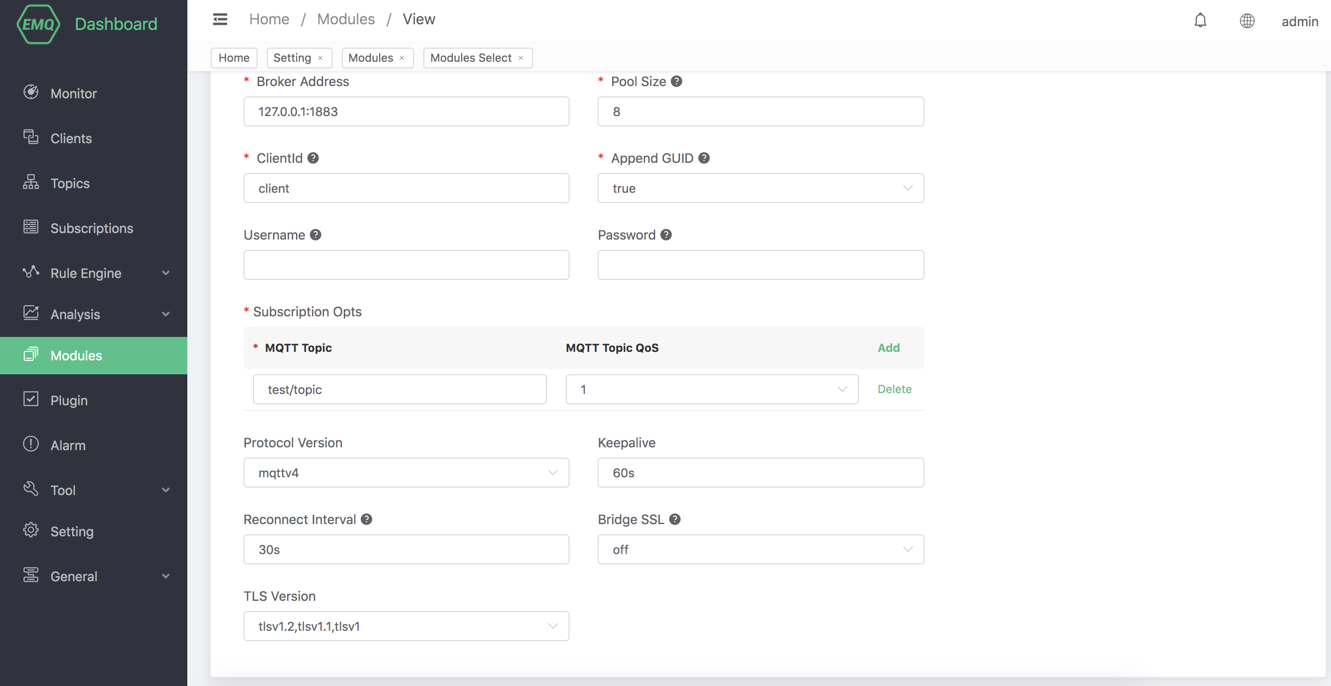Switch to the Modules Select tab
The height and width of the screenshot is (686, 1331).
click(470, 58)
